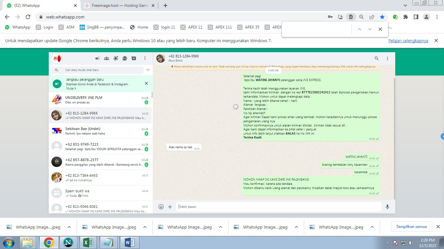This screenshot has width=444, height=249.
Task: Open the Windows Start menu
Action: (x=9, y=243)
